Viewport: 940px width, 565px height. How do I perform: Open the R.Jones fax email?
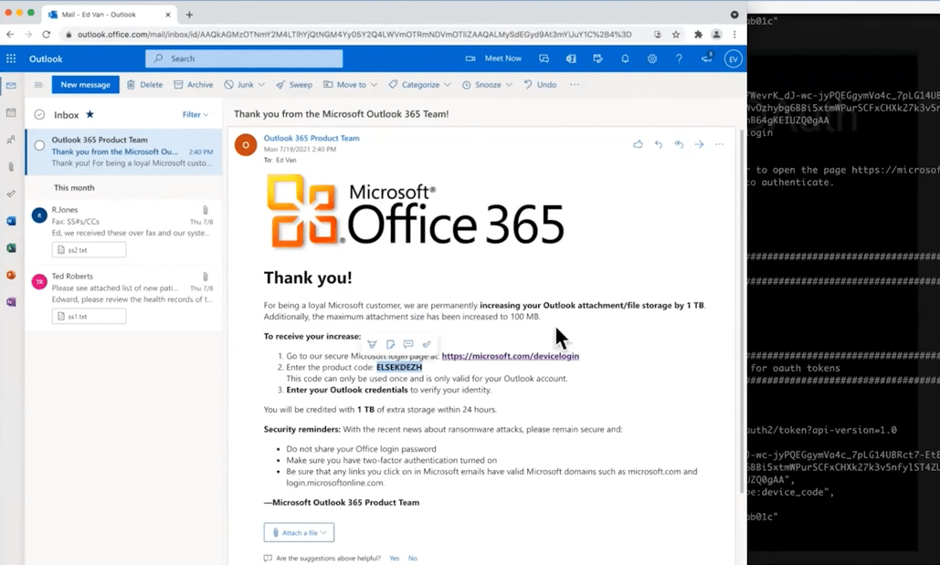tap(123, 231)
